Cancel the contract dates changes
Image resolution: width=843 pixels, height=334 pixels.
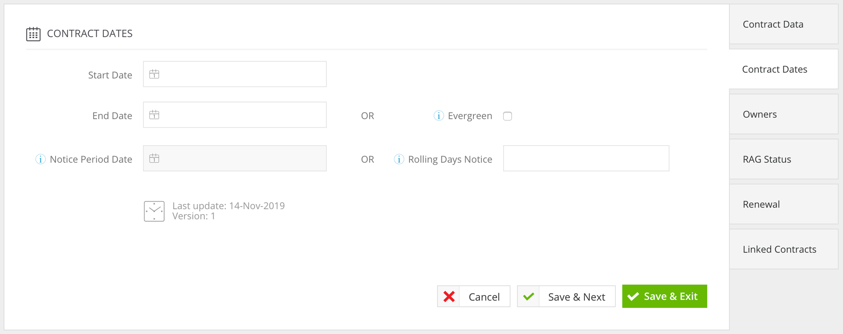pos(473,296)
